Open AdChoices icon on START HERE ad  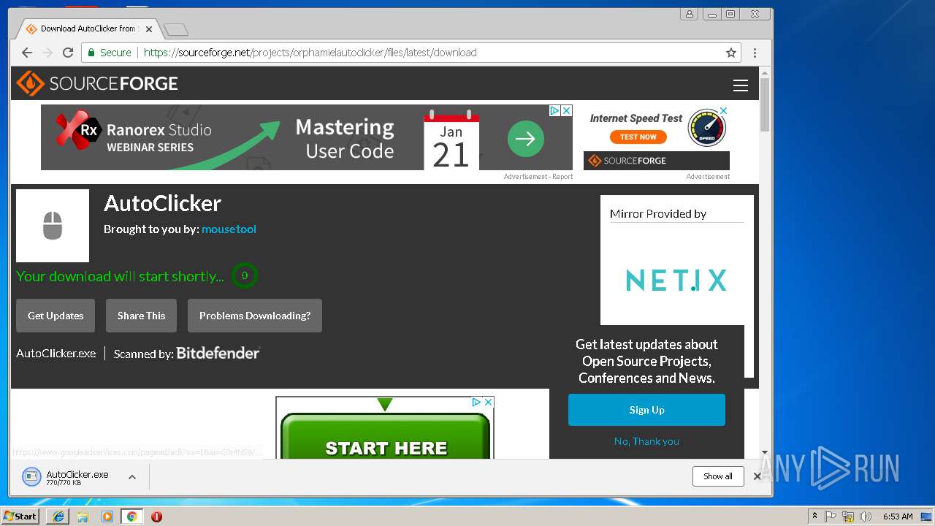pyautogui.click(x=476, y=402)
